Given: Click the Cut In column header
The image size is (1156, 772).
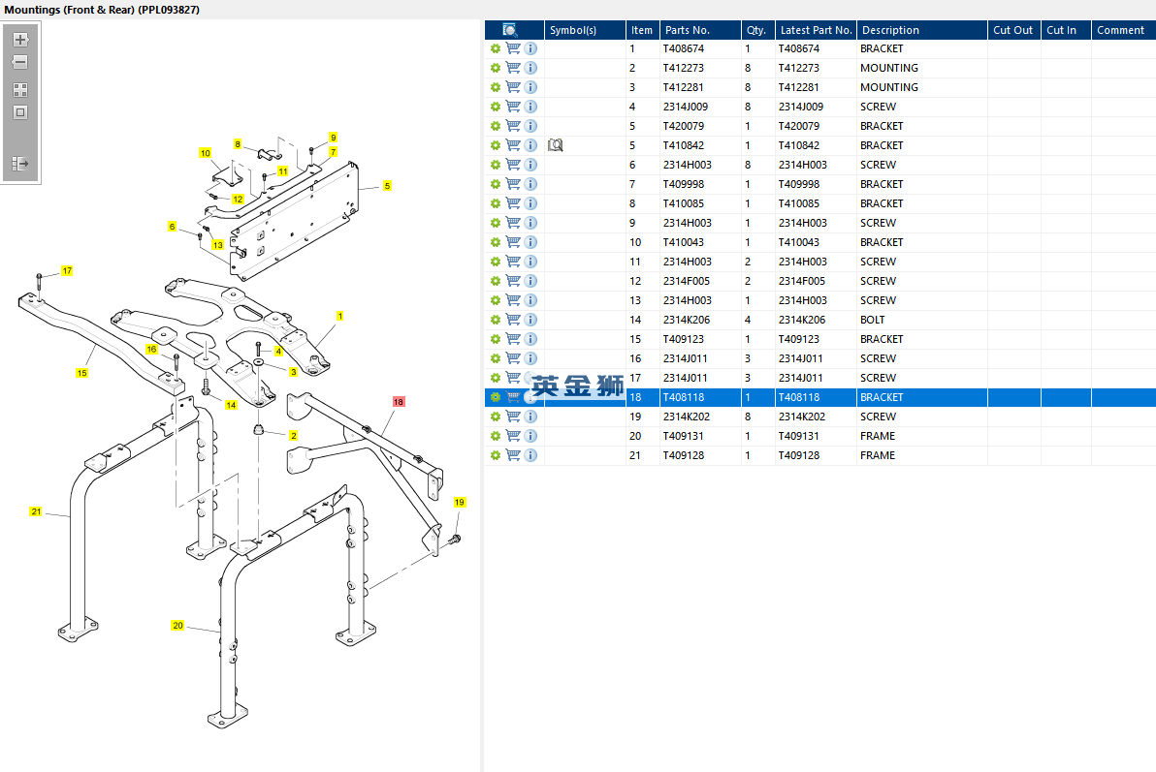Looking at the screenshot, I should (x=1066, y=30).
